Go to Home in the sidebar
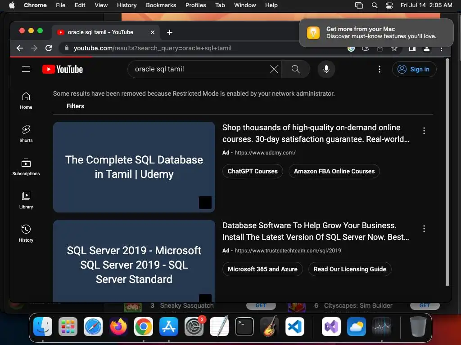The image size is (461, 345). (26, 101)
